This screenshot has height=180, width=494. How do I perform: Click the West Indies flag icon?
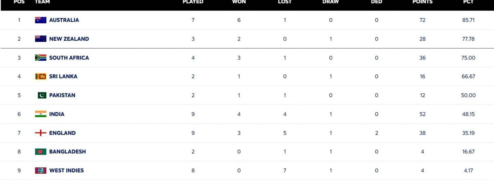click(41, 170)
